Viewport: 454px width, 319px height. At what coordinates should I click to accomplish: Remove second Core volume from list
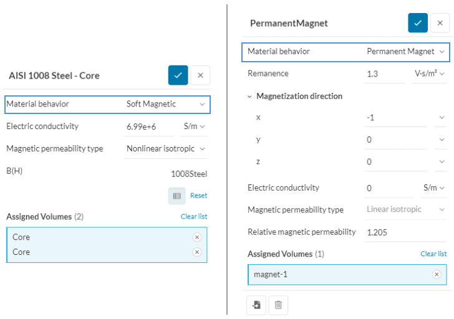[x=197, y=252]
